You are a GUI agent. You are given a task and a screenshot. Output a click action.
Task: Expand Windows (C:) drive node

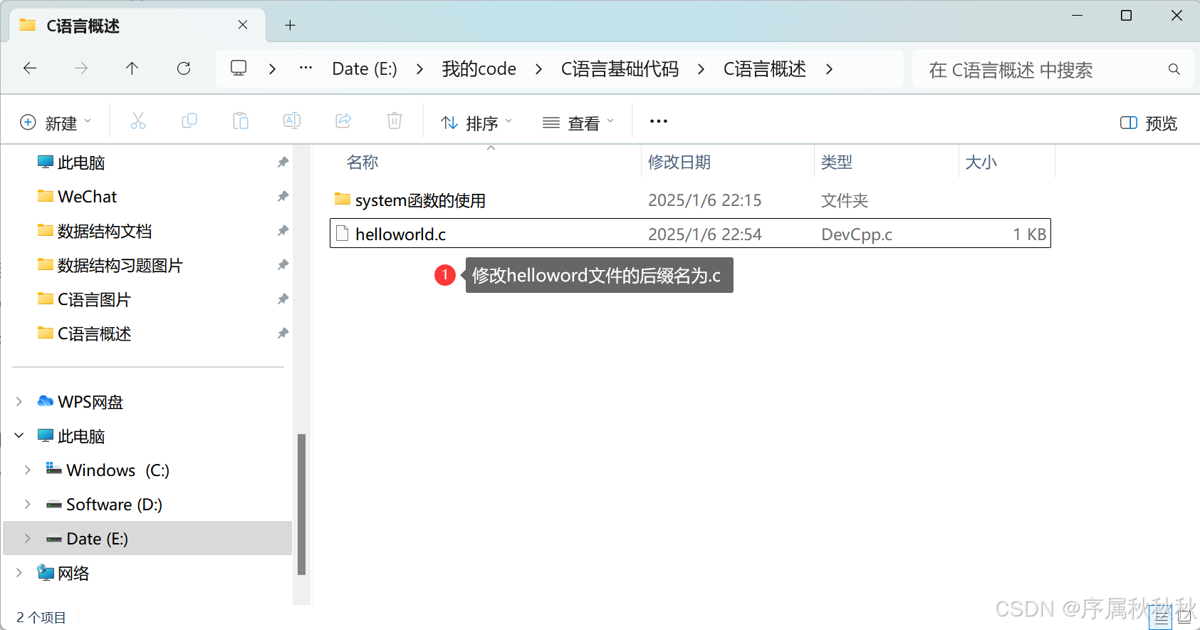[x=28, y=470]
